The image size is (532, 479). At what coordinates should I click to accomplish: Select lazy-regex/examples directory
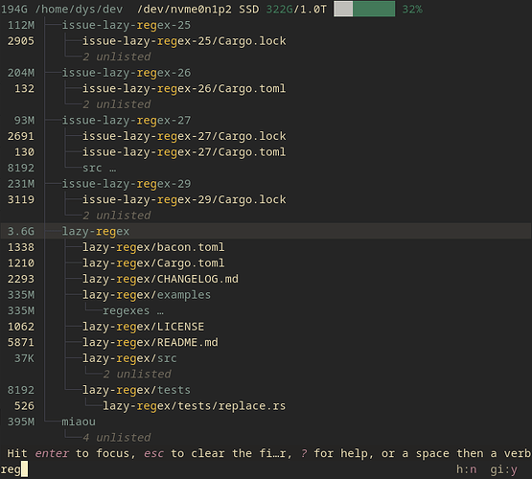tap(147, 295)
